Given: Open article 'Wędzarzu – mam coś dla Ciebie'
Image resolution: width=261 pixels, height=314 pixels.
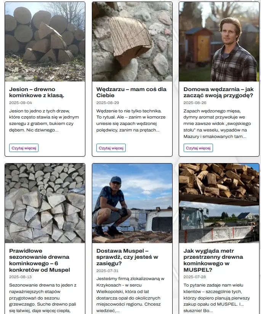Looking at the screenshot, I should [131, 92].
